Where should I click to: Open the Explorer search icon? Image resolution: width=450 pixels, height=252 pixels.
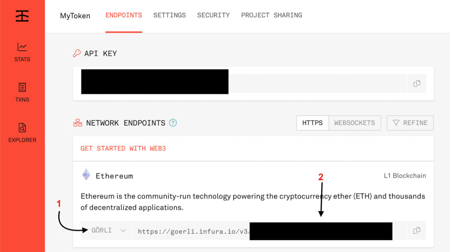coord(22,128)
